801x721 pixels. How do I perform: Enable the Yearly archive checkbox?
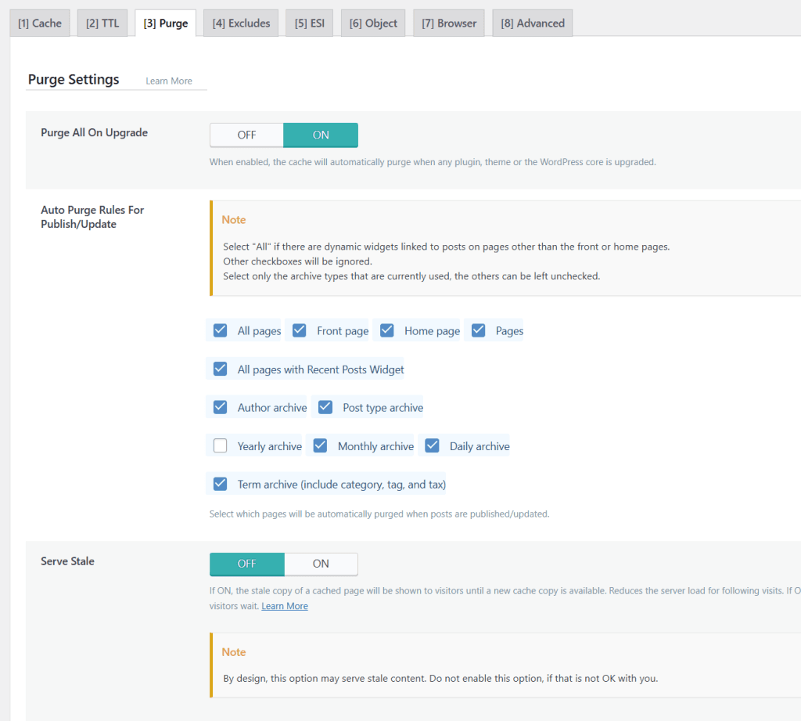pos(220,445)
